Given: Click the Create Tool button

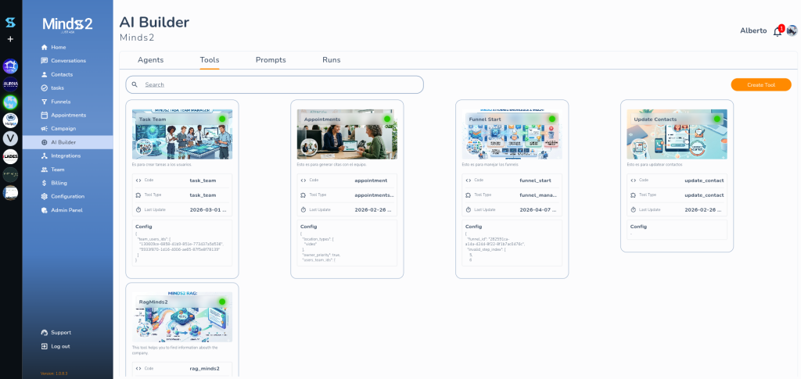Looking at the screenshot, I should [761, 84].
